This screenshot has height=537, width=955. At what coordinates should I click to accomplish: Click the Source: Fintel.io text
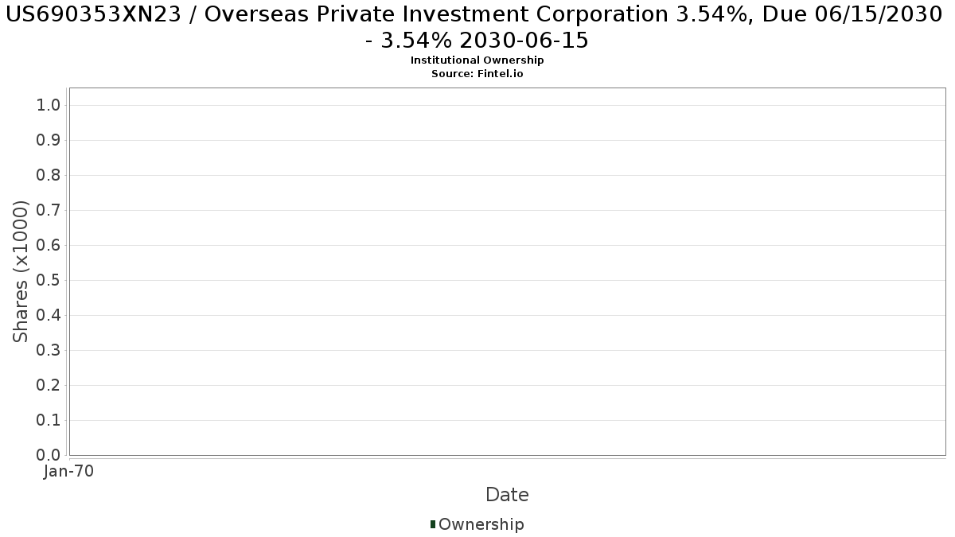[477, 73]
